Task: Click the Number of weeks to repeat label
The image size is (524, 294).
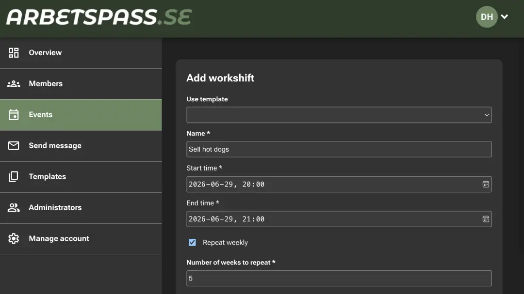Action: [x=231, y=263]
